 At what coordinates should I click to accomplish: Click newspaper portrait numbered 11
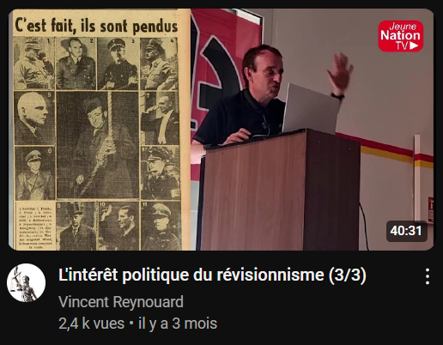[161, 226]
